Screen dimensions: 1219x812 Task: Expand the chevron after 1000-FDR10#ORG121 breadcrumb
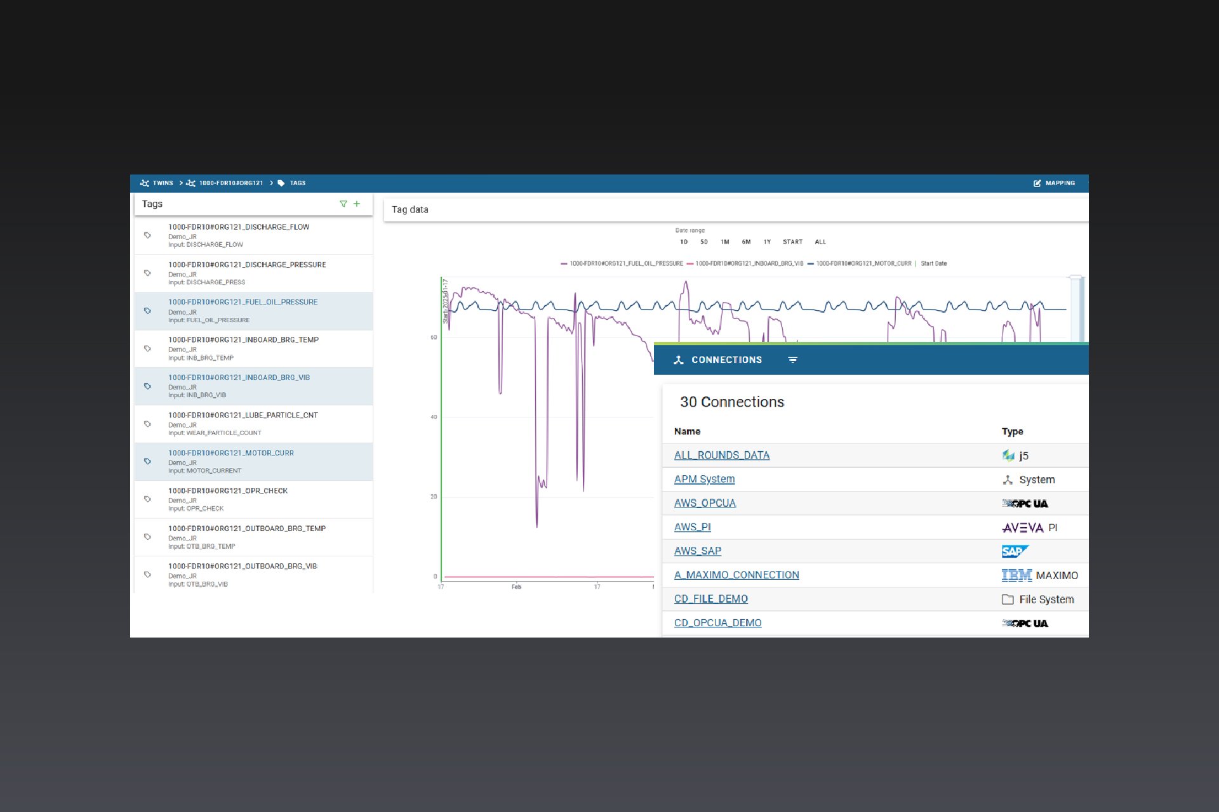tap(271, 183)
